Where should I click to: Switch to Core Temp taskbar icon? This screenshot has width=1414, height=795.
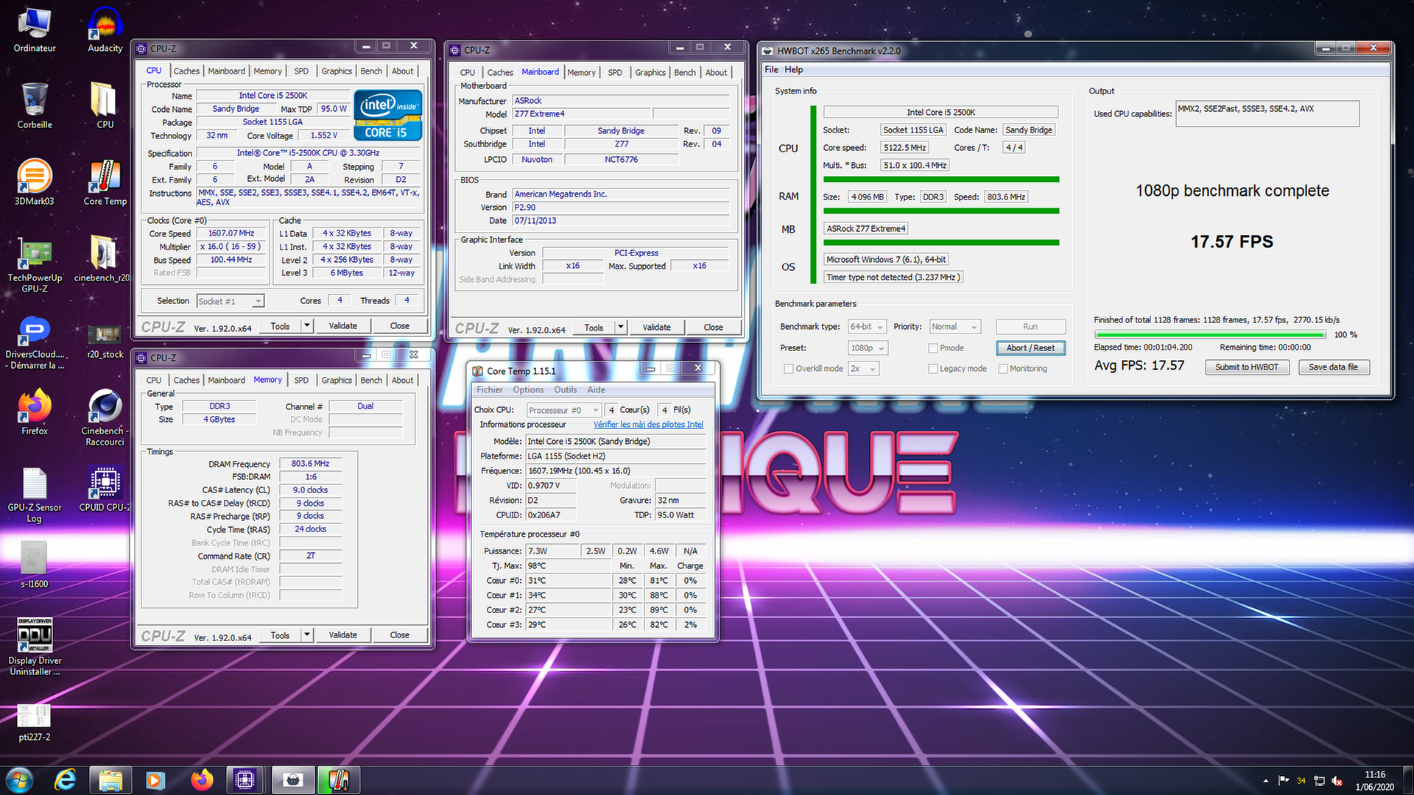click(339, 780)
